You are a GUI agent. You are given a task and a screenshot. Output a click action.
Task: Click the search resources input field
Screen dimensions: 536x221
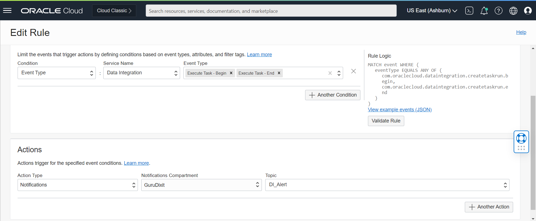[x=271, y=11]
